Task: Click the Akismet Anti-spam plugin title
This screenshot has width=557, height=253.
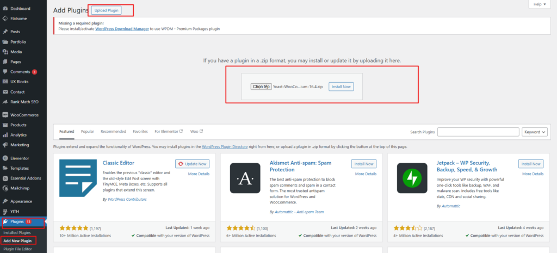Action: point(300,166)
